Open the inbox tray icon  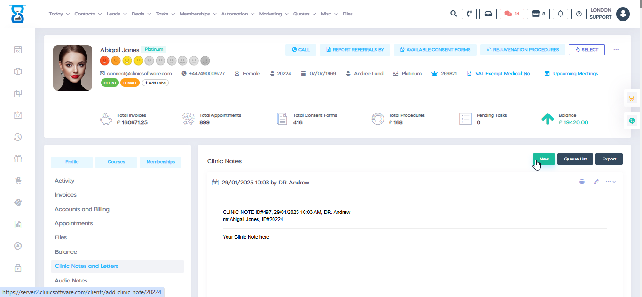coord(488,14)
